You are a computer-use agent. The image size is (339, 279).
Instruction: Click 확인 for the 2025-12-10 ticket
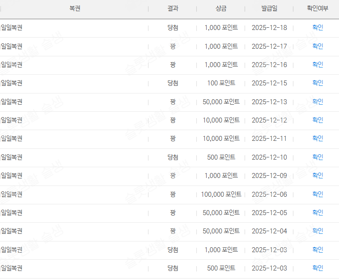pos(318,157)
